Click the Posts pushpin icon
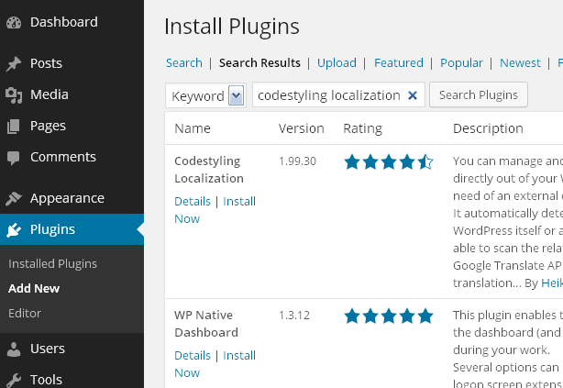The image size is (563, 388). pyautogui.click(x=14, y=63)
